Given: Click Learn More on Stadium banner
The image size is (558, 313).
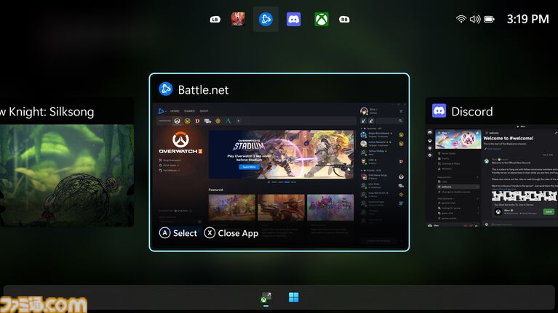Looking at the screenshot, I should 249,166.
